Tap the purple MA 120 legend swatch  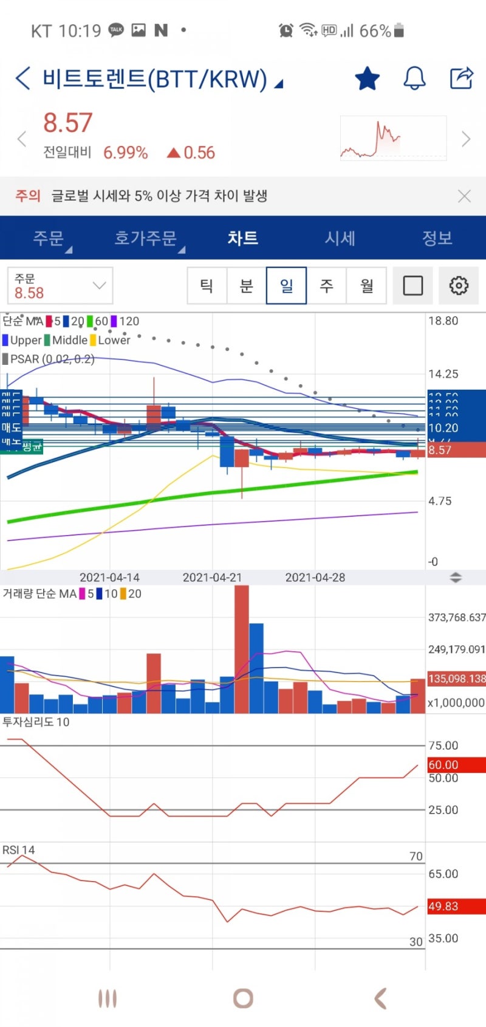pos(114,321)
